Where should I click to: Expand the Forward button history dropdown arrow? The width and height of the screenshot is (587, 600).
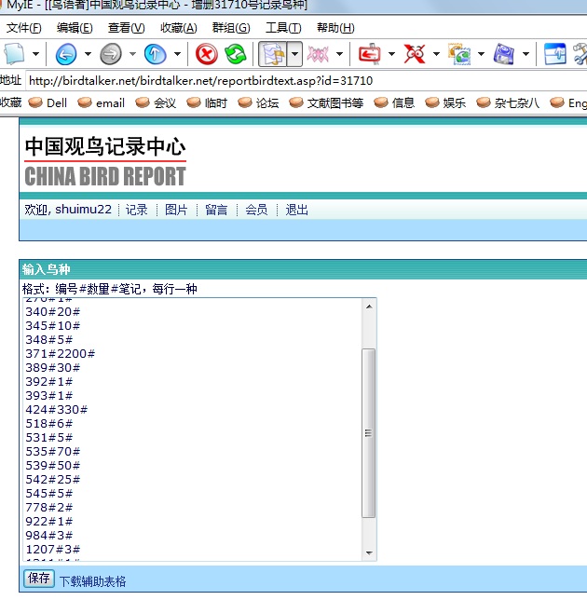[x=132, y=54]
